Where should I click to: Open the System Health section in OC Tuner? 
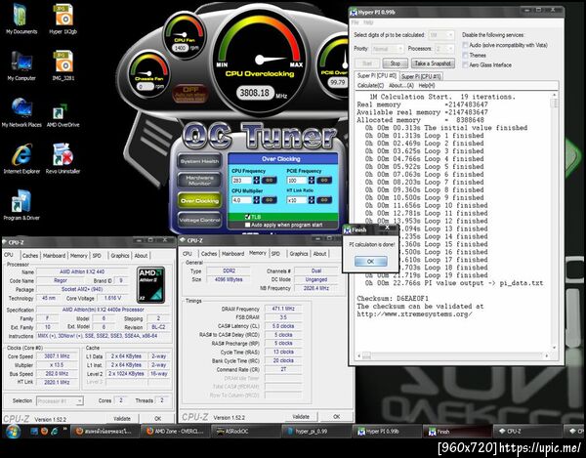tap(199, 161)
